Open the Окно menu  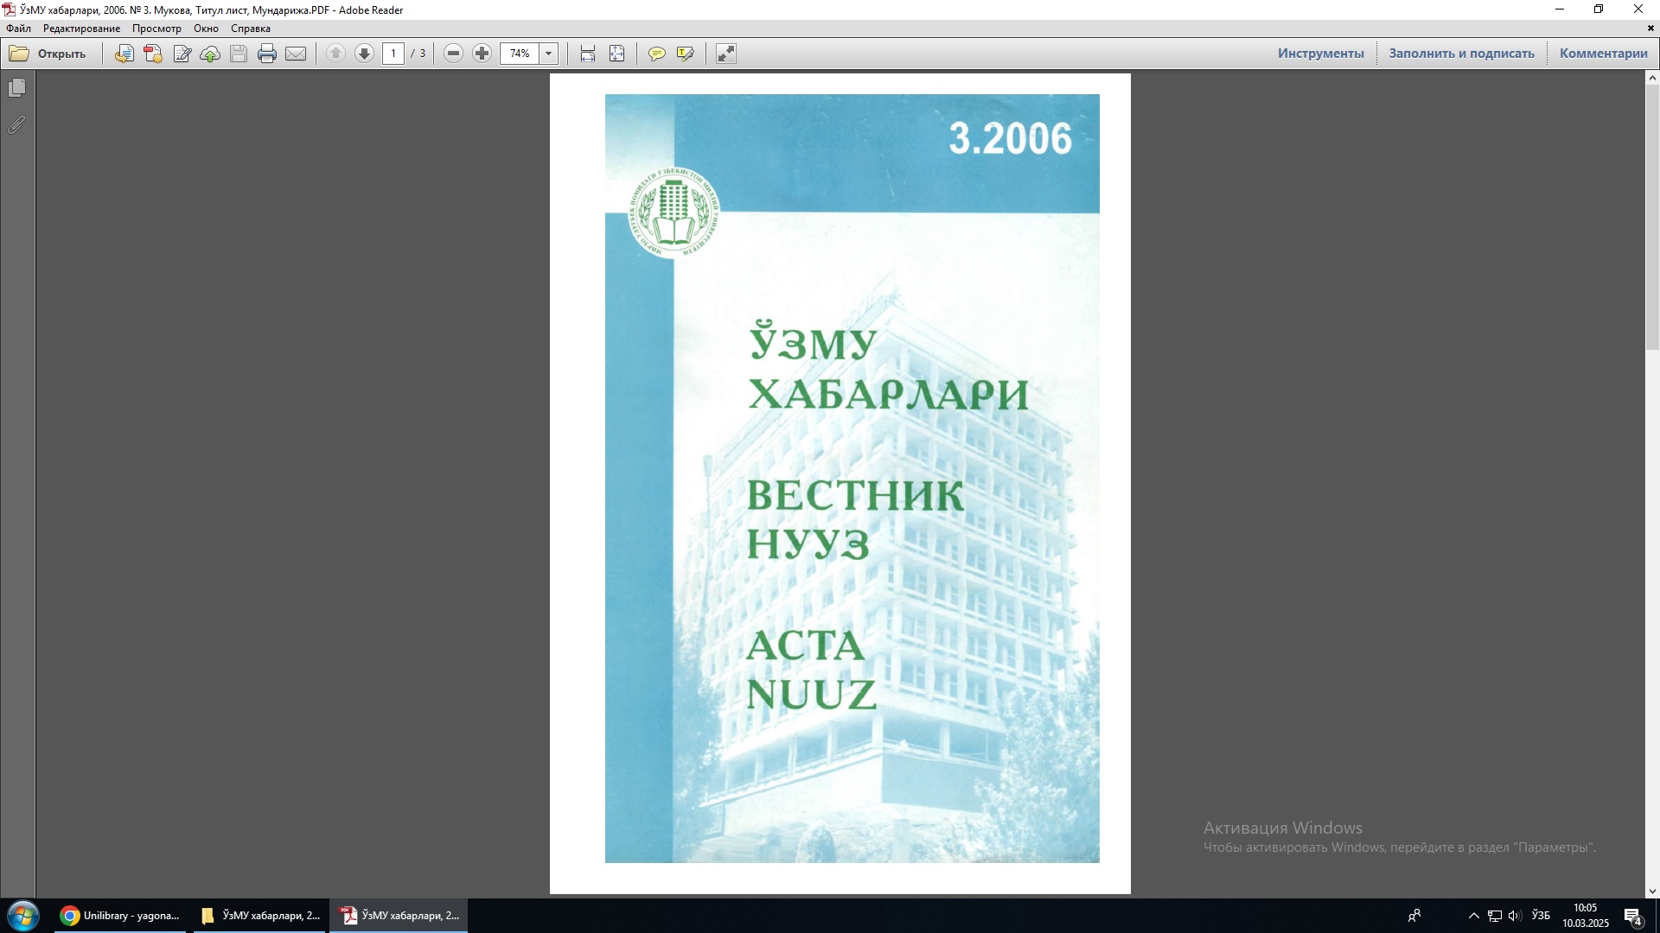206,29
